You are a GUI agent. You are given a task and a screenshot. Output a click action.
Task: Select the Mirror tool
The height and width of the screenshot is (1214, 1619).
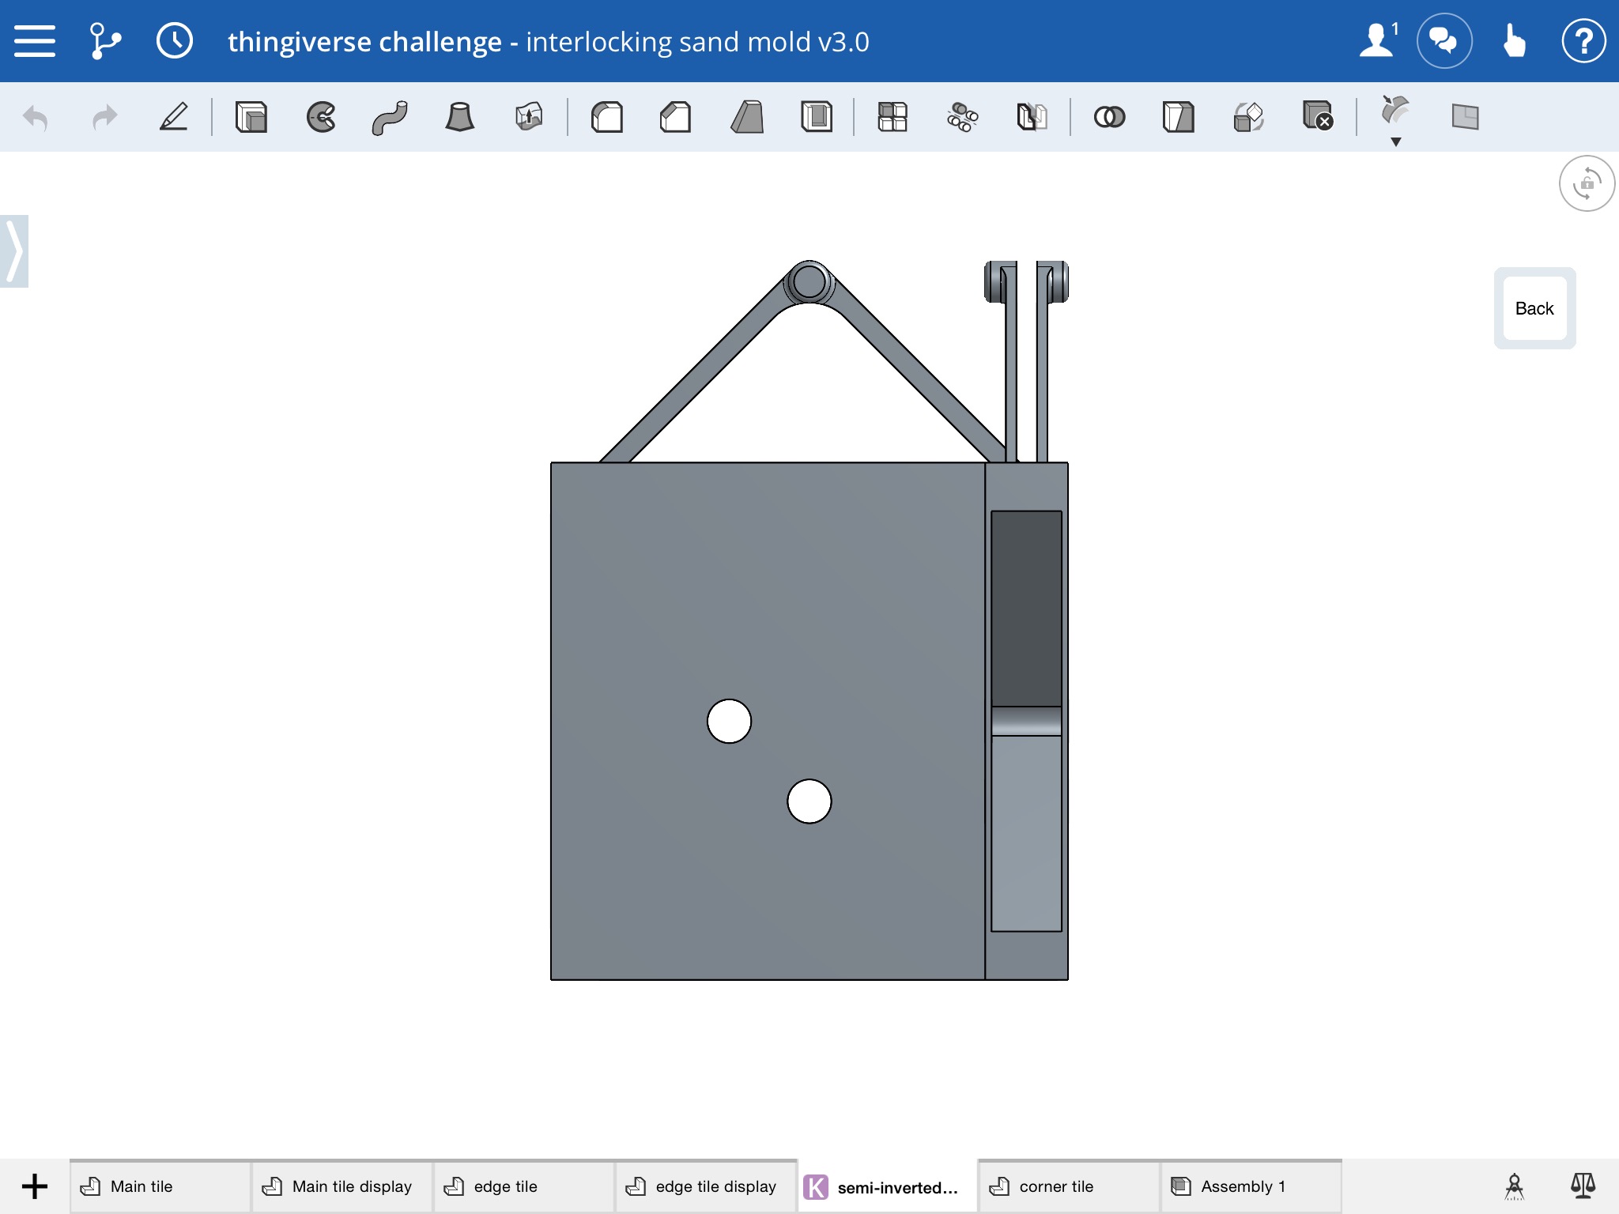point(1032,117)
